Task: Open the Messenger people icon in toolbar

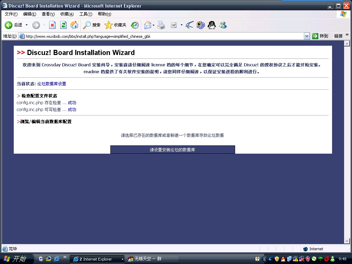Action: pos(223,25)
